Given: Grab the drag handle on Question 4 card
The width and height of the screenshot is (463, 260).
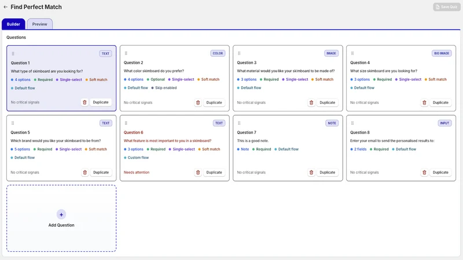Looking at the screenshot, I should [352, 53].
